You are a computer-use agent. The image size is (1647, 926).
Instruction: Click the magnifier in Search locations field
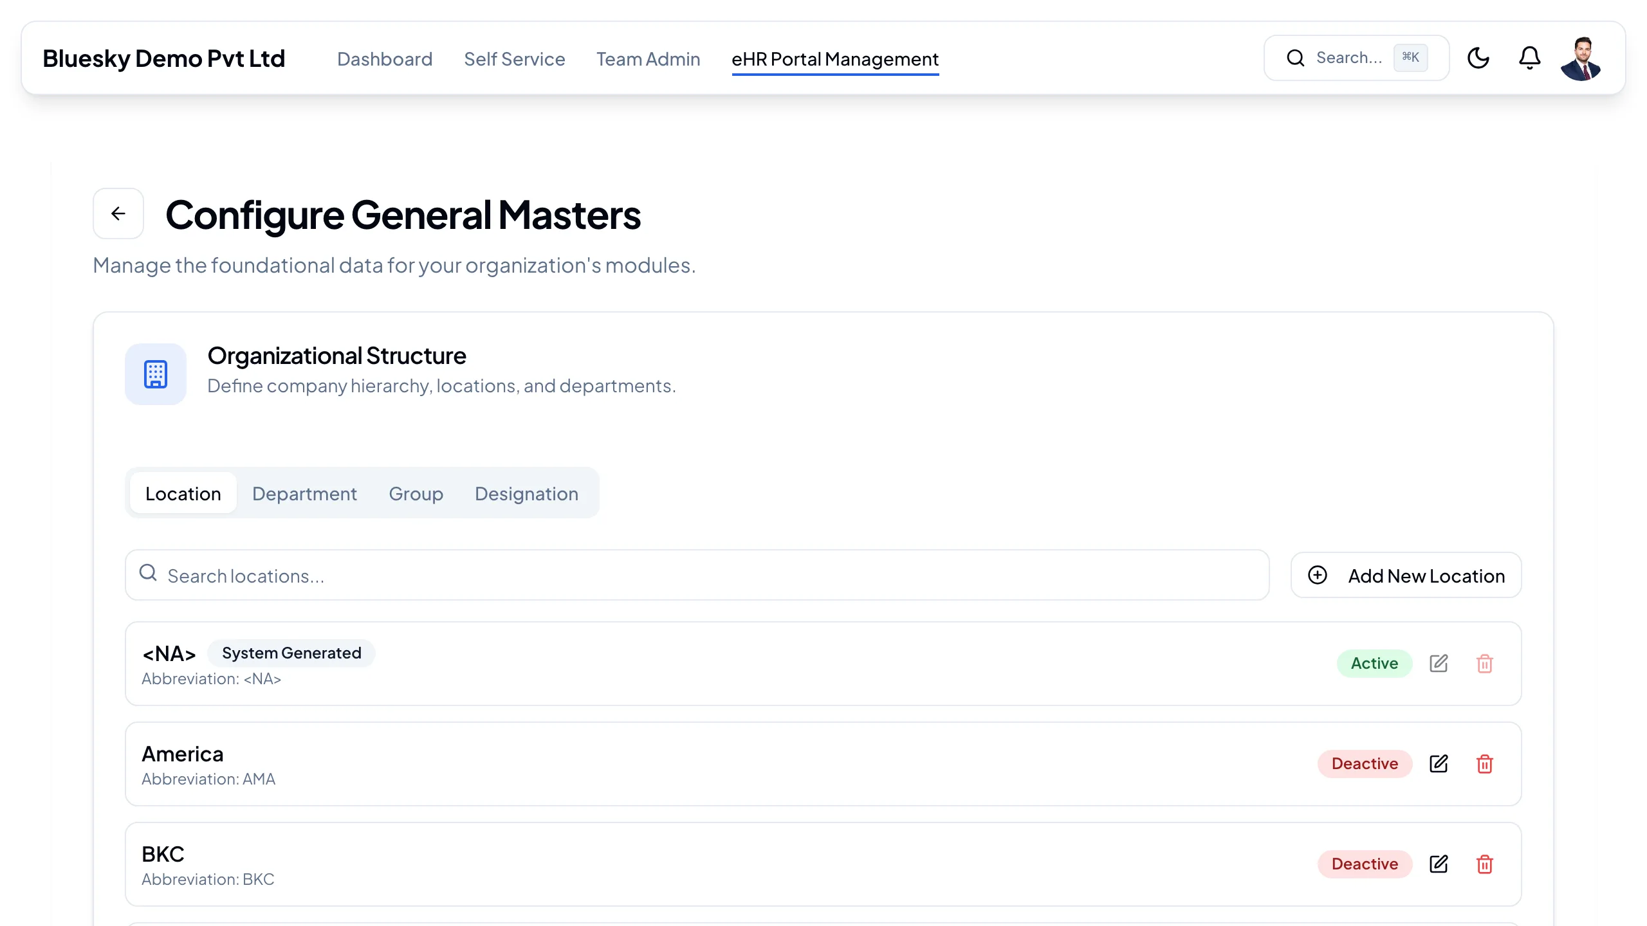click(148, 572)
